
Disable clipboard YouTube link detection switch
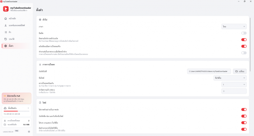pyautogui.click(x=244, y=40)
